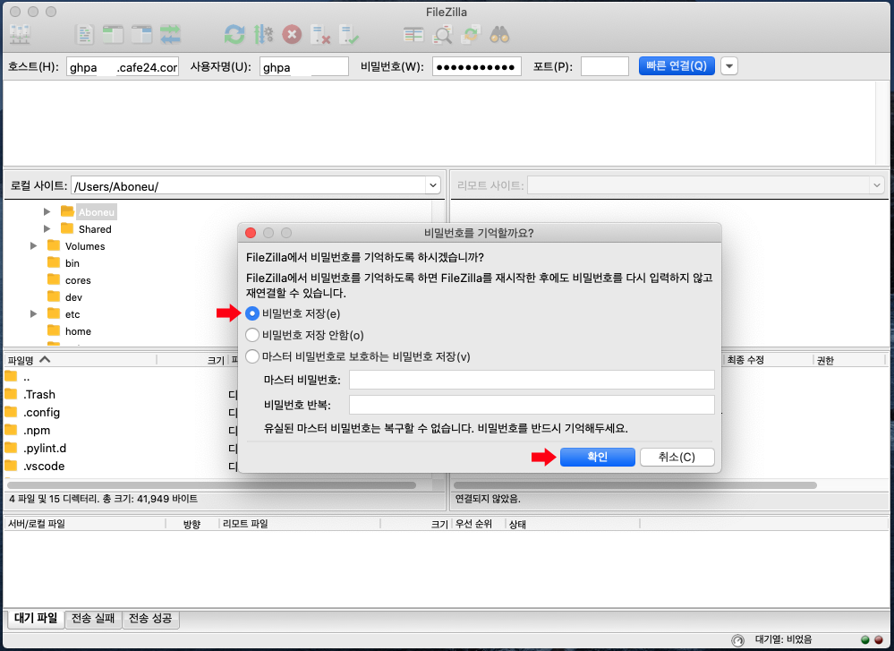This screenshot has width=894, height=651.
Task: Click the status bar speed limit icon
Action: pyautogui.click(x=737, y=640)
